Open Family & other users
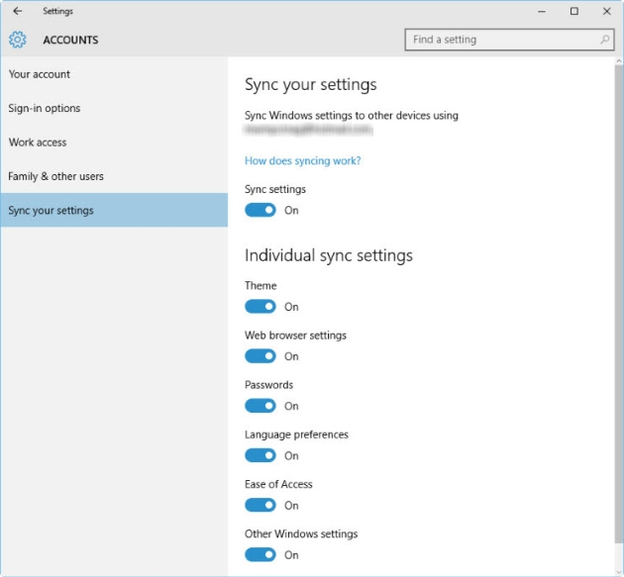 (55, 176)
